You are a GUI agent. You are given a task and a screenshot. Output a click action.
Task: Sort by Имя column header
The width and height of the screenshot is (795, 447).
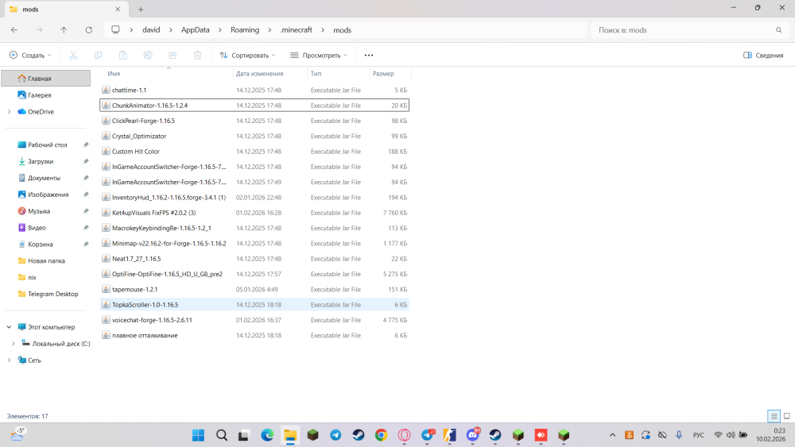point(167,73)
